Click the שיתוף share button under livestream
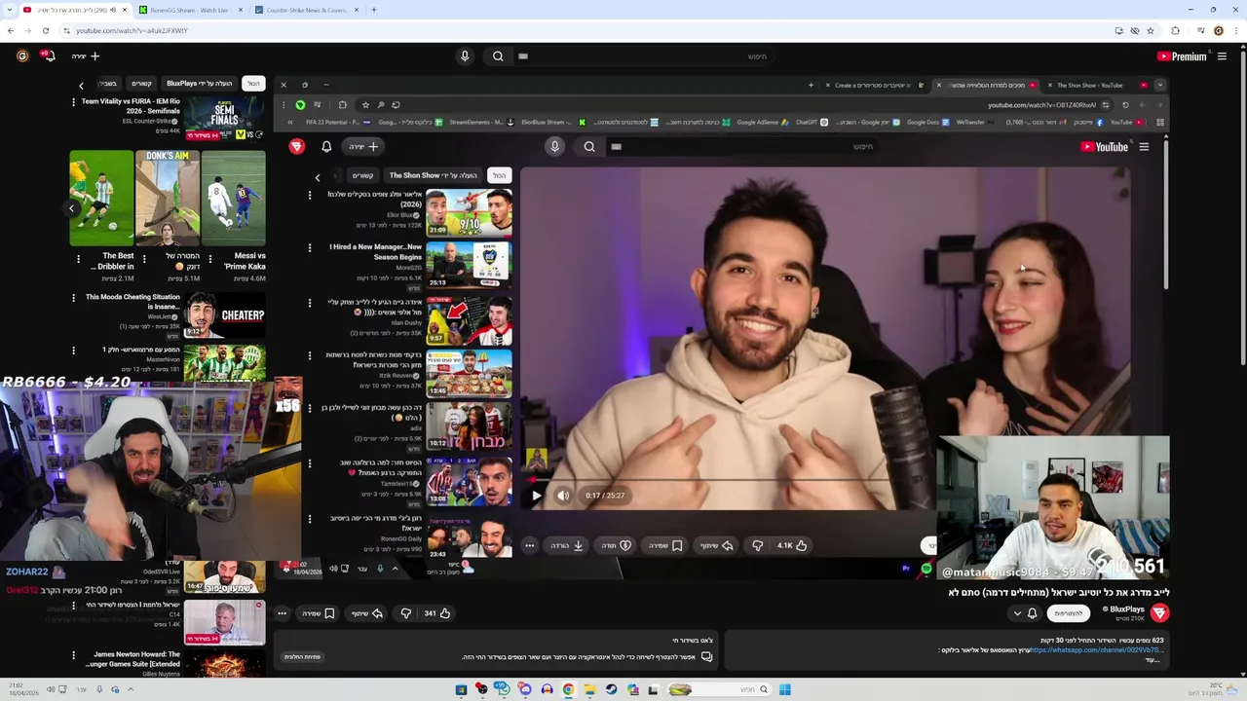 tap(367, 613)
